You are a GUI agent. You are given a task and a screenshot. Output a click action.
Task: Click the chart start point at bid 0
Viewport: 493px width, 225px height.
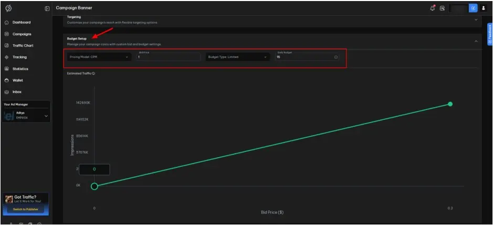pyautogui.click(x=95, y=186)
